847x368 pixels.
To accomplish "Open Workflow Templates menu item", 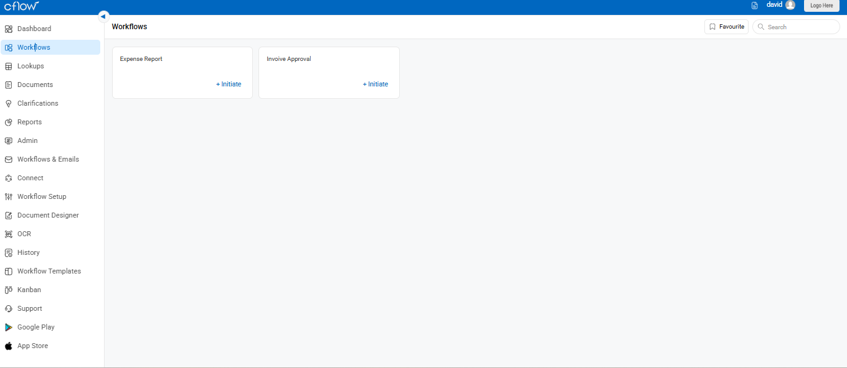I will coord(50,271).
